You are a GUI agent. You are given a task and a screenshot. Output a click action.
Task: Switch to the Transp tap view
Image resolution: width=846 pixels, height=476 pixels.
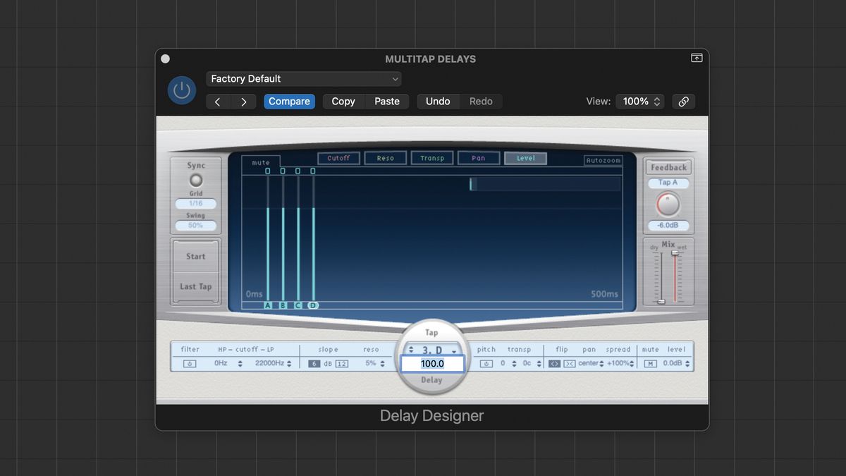(432, 157)
